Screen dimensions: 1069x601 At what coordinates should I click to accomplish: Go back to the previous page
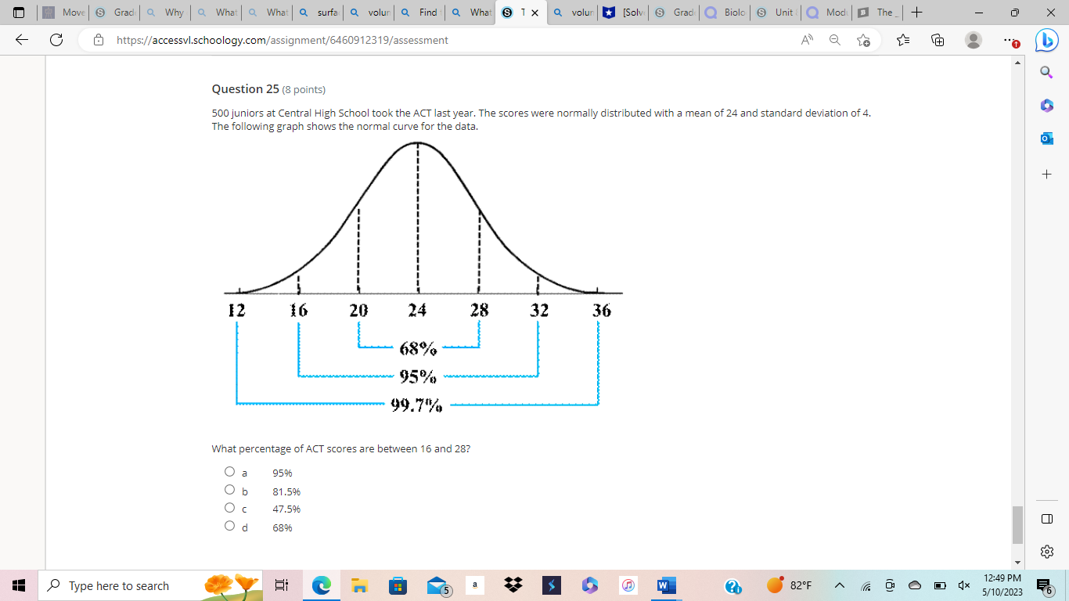pos(22,40)
